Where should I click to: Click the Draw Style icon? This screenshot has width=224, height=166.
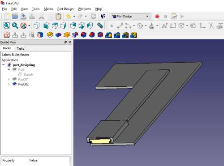pos(23,26)
